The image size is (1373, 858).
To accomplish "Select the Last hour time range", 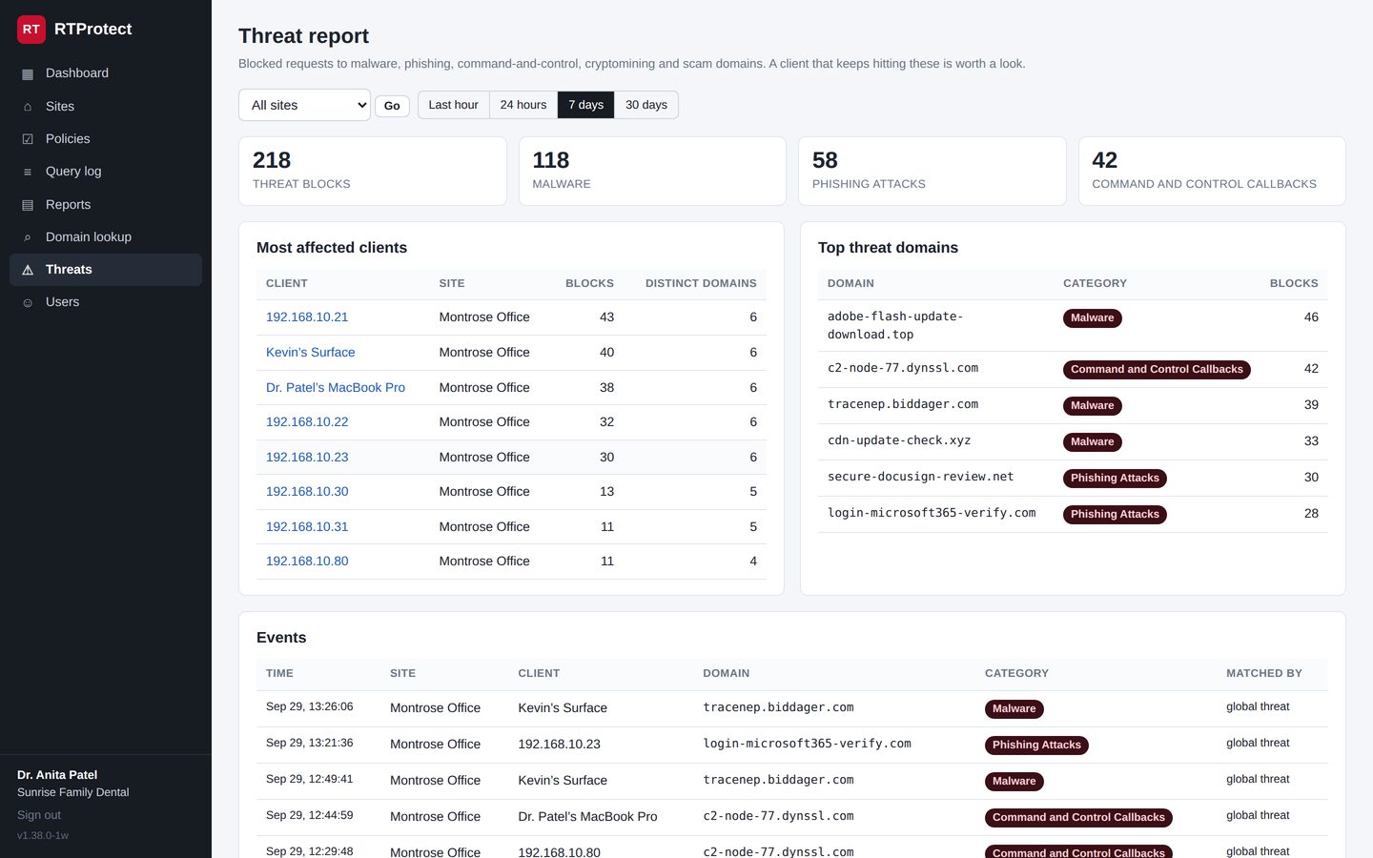I will [x=453, y=105].
